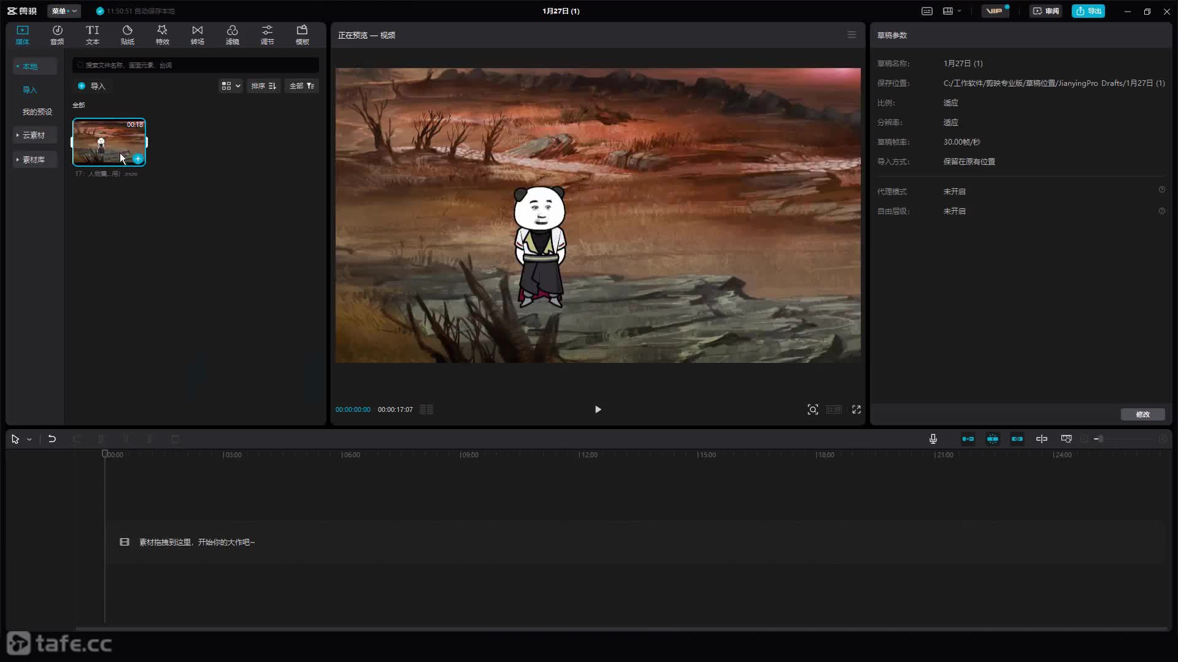Toggle the preview axis icon
This screenshot has height=662, width=1178.
point(1042,439)
